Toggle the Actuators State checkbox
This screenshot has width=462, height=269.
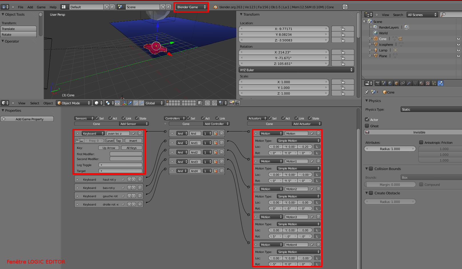(x=310, y=118)
